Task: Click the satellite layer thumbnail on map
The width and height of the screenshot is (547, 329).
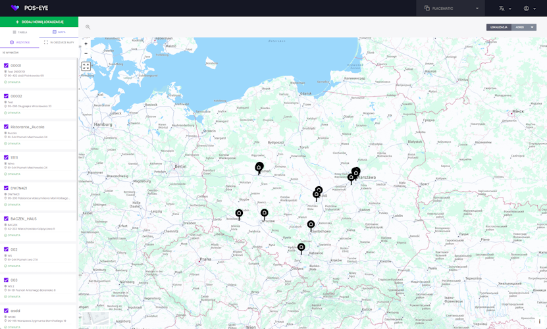Action: point(95,319)
